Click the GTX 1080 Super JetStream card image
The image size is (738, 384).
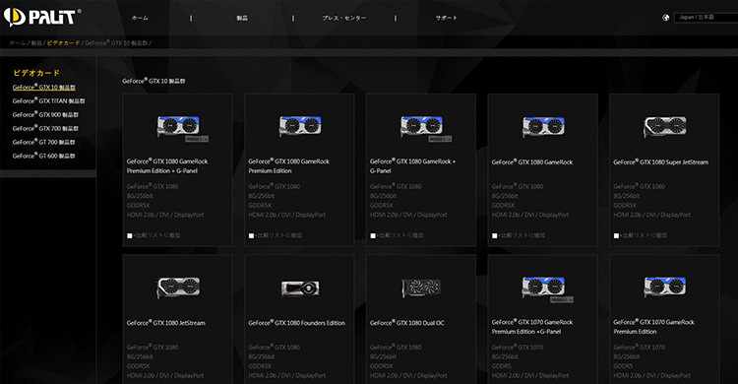coord(665,127)
